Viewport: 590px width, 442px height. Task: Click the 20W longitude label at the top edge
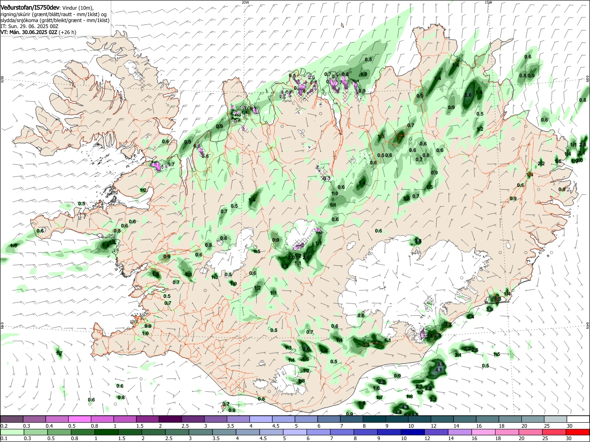245,2
